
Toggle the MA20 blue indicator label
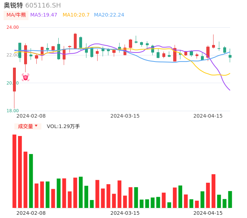coord(109,15)
